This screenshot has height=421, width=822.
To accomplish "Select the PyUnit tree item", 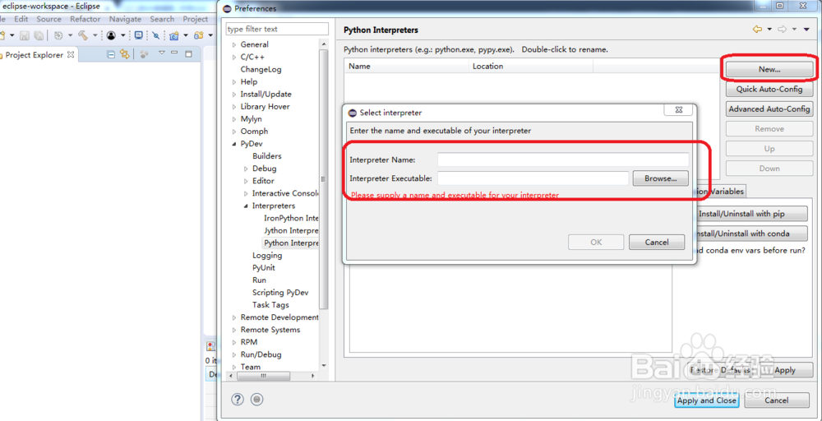I will click(264, 267).
